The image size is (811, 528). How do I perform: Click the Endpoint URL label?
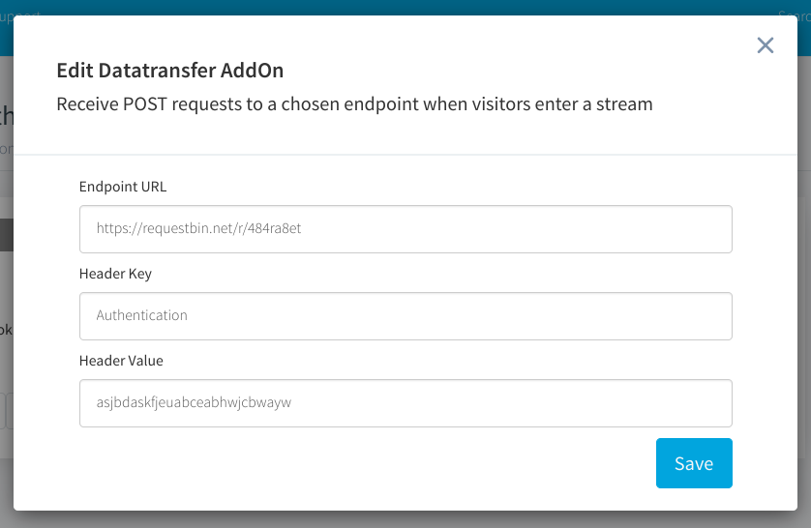[123, 187]
